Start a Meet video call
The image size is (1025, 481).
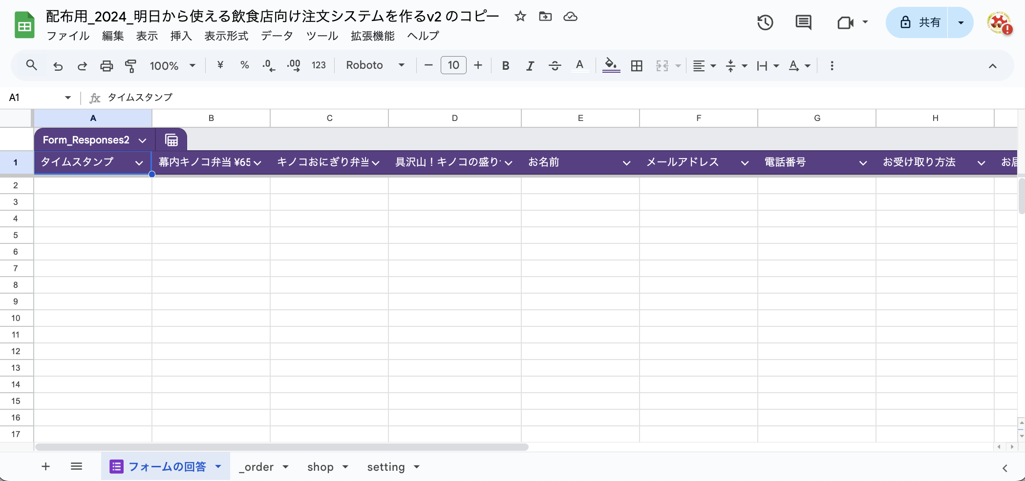click(845, 22)
